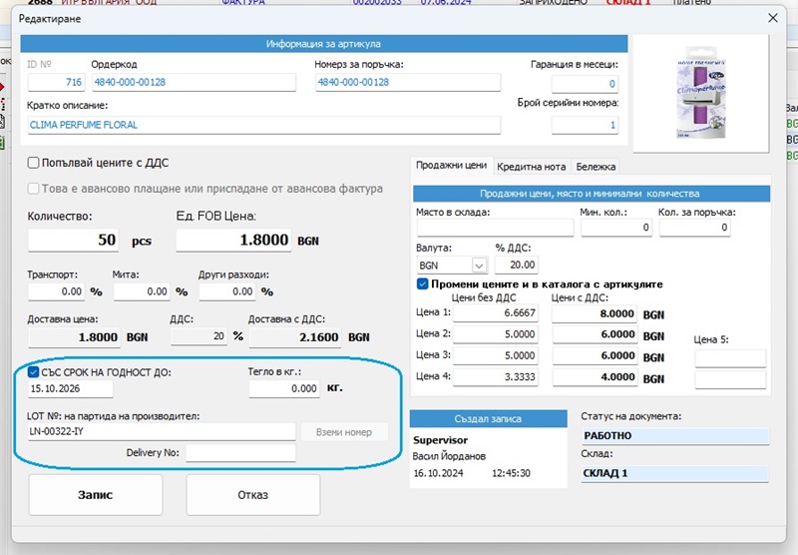Uncheck СЪС СРОК НА ГОДНОСТ ДО checkbox
Viewport: 798px width, 555px height.
pyautogui.click(x=33, y=371)
